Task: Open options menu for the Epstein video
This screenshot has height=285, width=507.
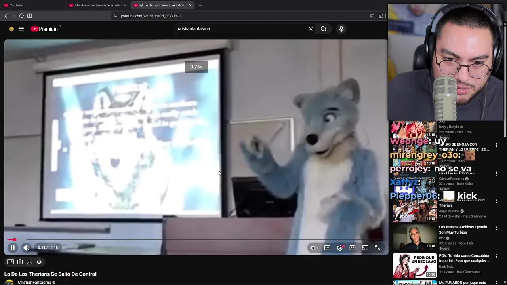Action: (x=497, y=228)
